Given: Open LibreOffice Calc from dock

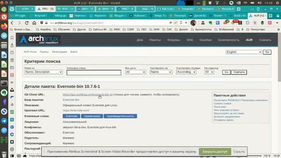Looking at the screenshot, I should click(x=4, y=64).
